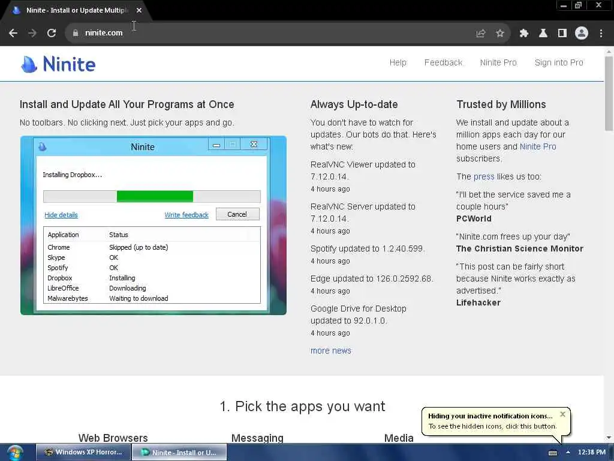Select the Ninite taskbar item
Image resolution: width=614 pixels, height=461 pixels.
[x=179, y=452]
